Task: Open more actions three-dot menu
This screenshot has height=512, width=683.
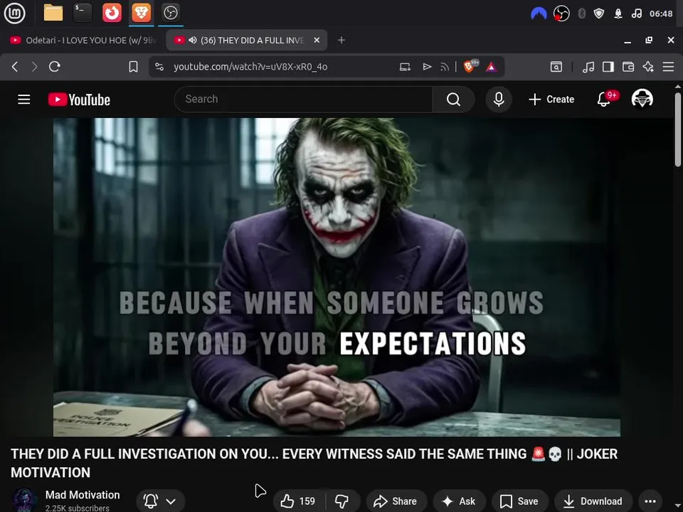Action: point(650,501)
